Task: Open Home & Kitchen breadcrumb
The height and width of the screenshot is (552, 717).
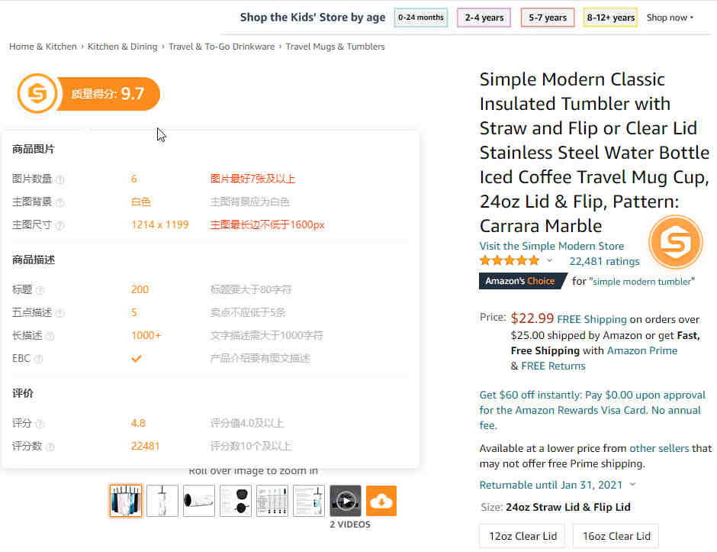Action: (43, 47)
